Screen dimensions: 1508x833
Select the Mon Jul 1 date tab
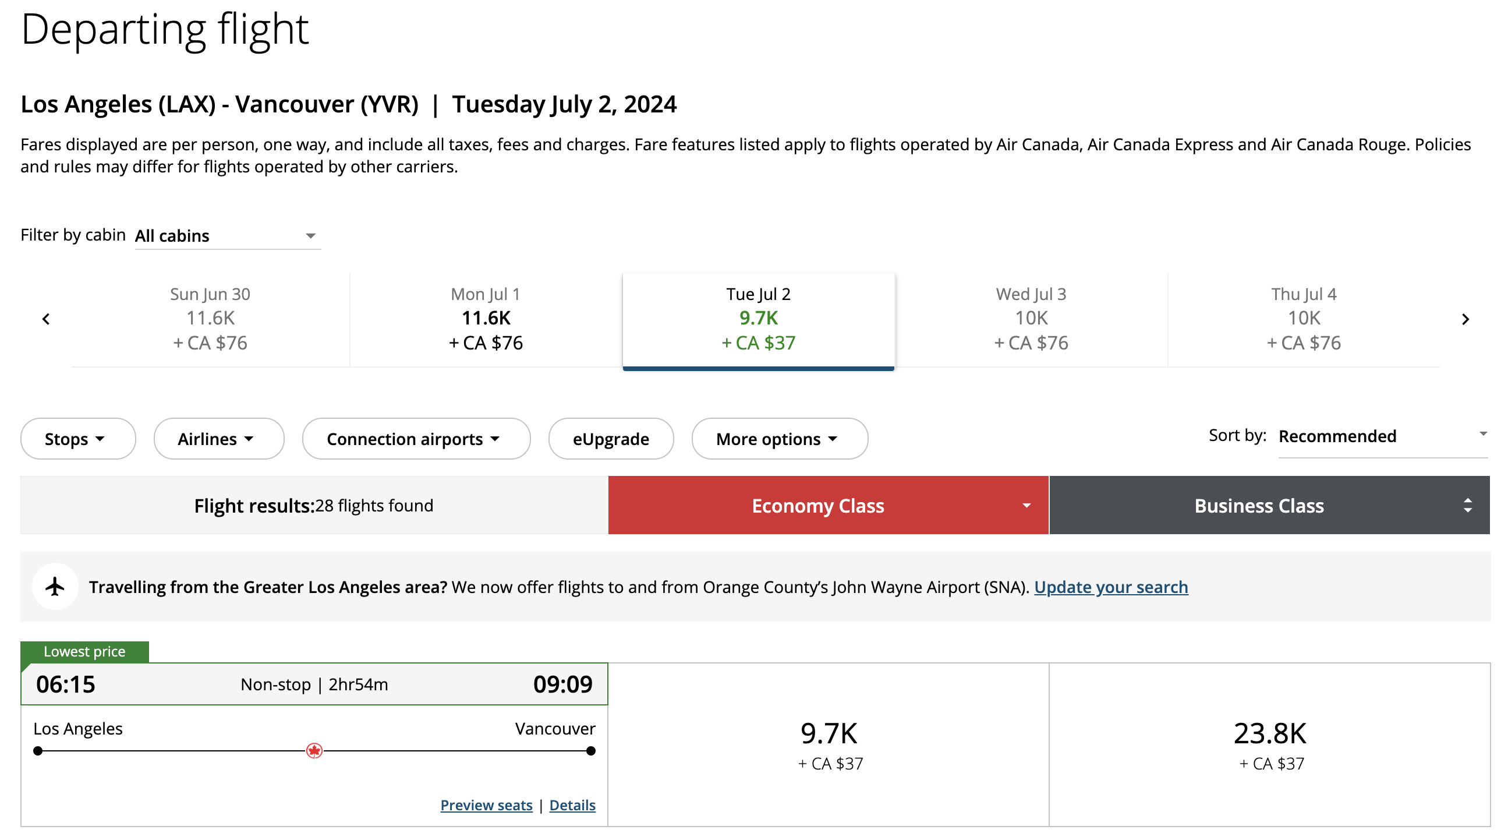(x=486, y=319)
